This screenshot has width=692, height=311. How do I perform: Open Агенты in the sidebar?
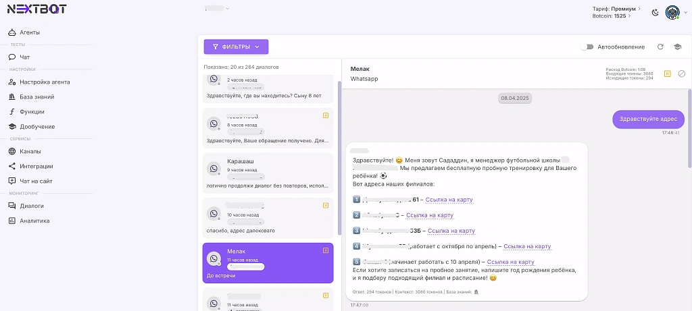coord(29,32)
